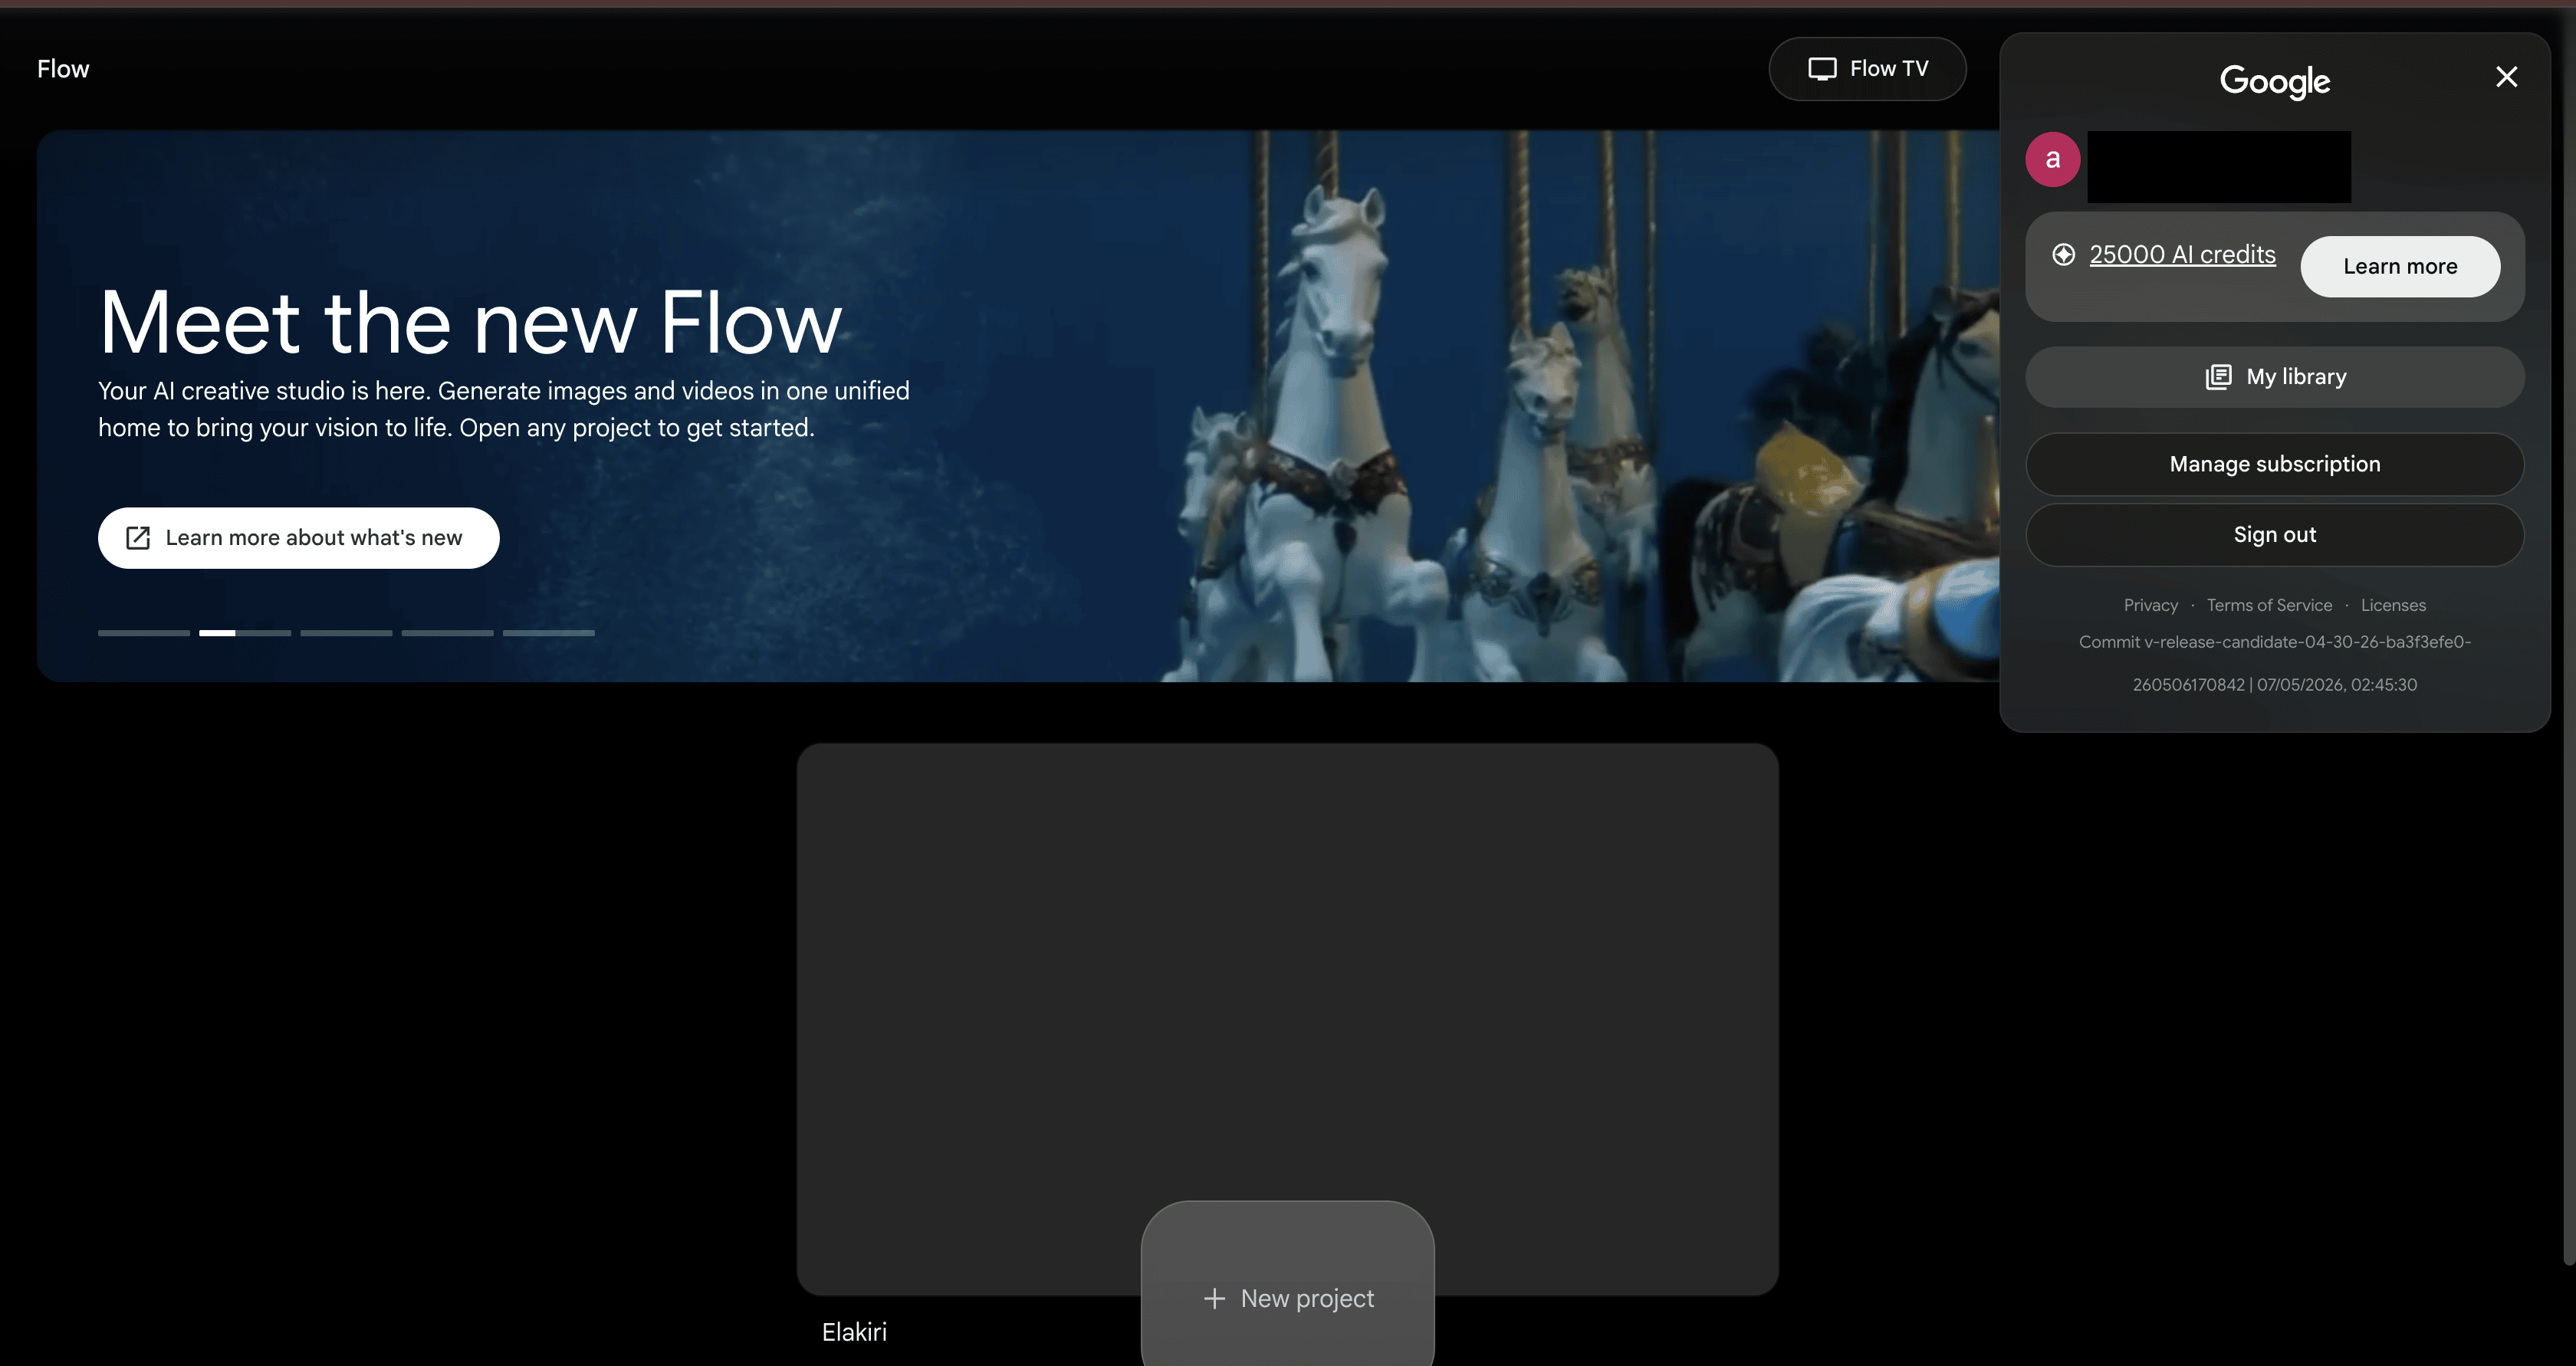Close the Google account panel

(2506, 77)
